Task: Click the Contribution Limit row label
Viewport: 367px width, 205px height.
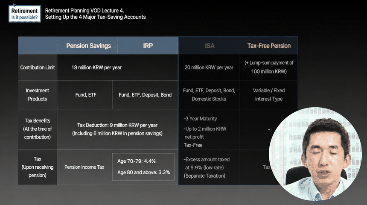Action: (38, 67)
